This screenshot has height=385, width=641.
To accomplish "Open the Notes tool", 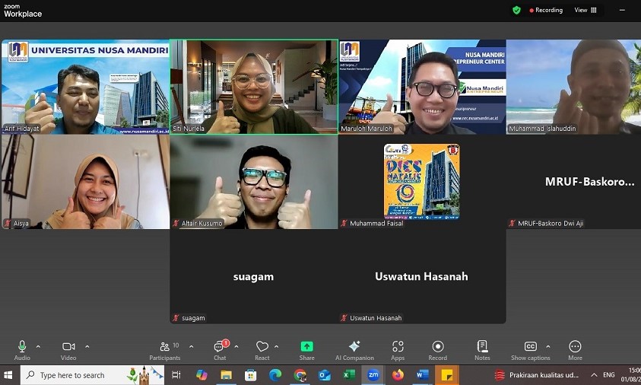I will (482, 350).
